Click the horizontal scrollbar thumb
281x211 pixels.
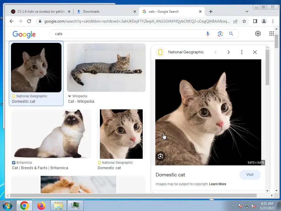133,195
